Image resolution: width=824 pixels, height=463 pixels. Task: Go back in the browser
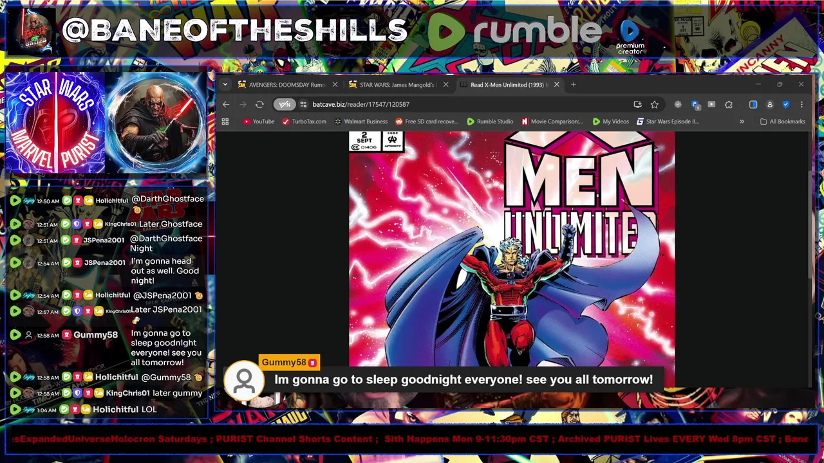pyautogui.click(x=226, y=104)
